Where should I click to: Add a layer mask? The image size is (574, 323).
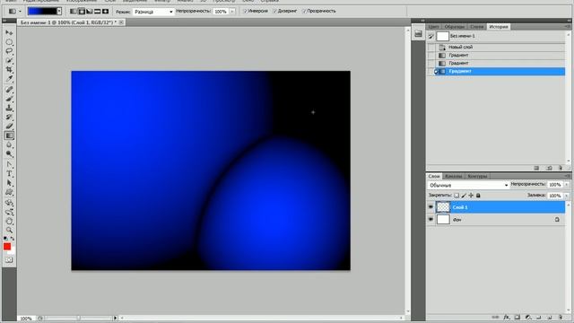(517, 317)
